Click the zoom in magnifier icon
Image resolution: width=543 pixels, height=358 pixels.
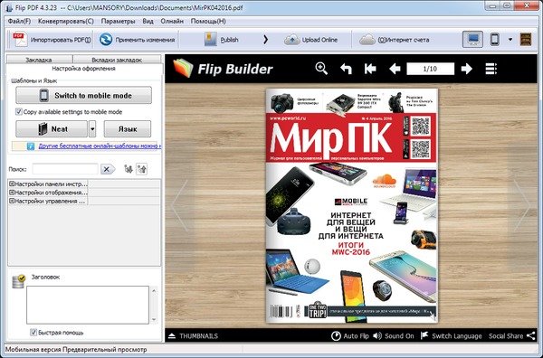point(321,69)
